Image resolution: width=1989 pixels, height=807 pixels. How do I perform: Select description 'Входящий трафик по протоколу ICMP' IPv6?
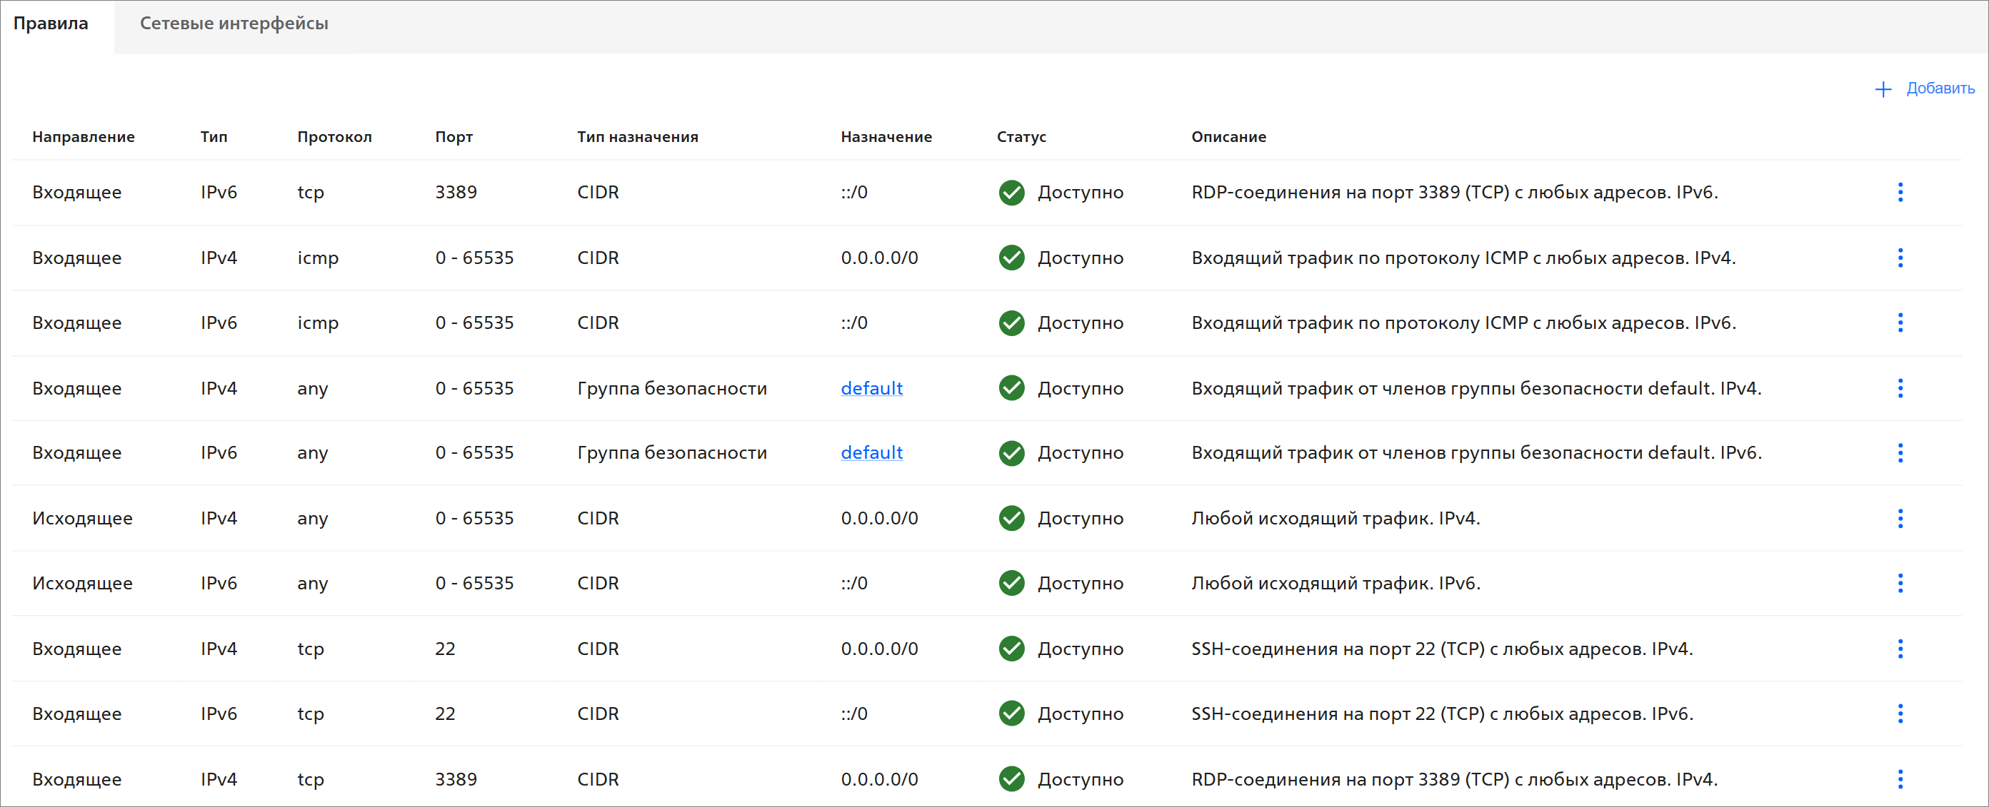(1463, 323)
